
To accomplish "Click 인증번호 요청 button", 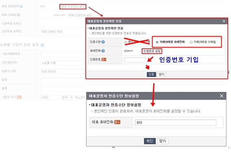I will coord(152,51).
